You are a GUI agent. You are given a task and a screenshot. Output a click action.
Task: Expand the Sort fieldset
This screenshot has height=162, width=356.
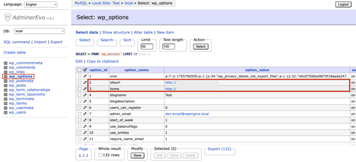127,40
